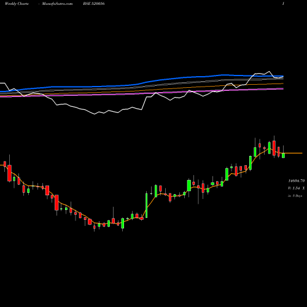Click the 'V: 1.54 X' volume text
The height and width of the screenshot is (307, 307).
297,188
